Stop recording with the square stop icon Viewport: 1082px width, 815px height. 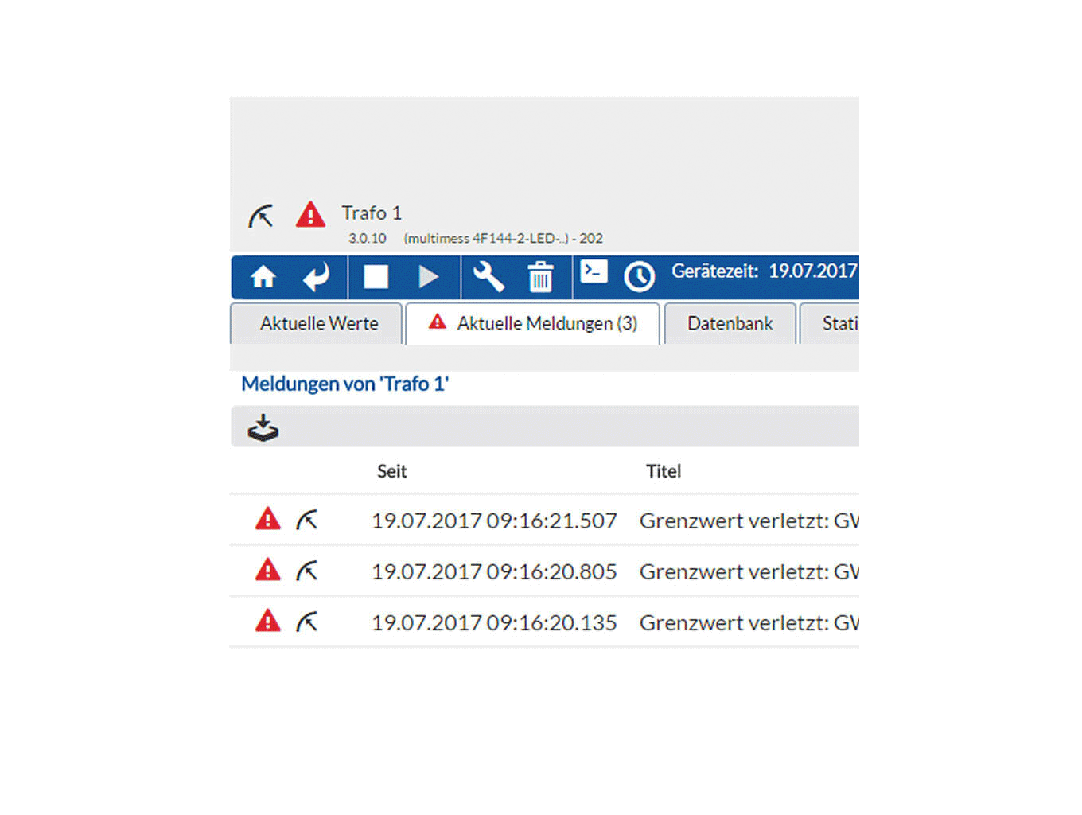[376, 277]
